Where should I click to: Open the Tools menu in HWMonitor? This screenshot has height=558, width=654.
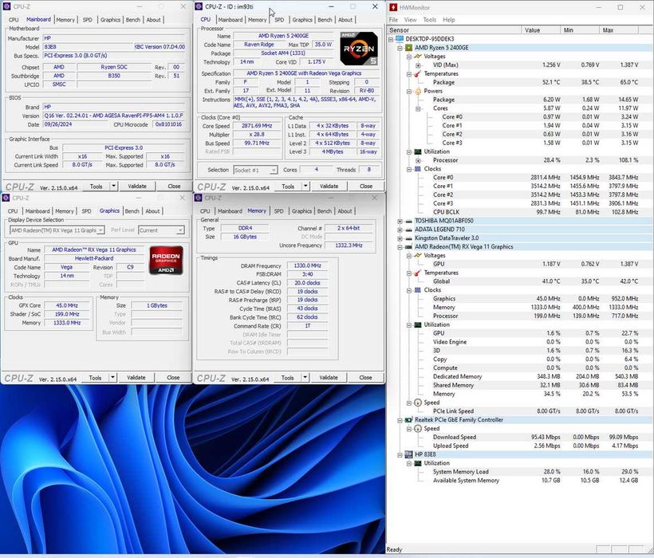tap(429, 20)
